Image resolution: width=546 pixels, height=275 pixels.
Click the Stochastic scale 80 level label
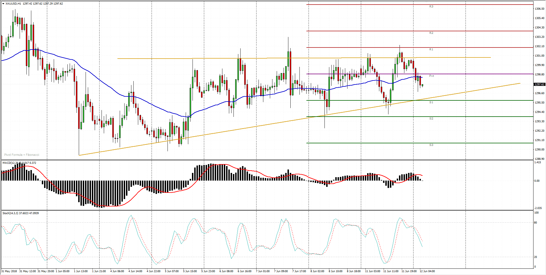coord(535,223)
